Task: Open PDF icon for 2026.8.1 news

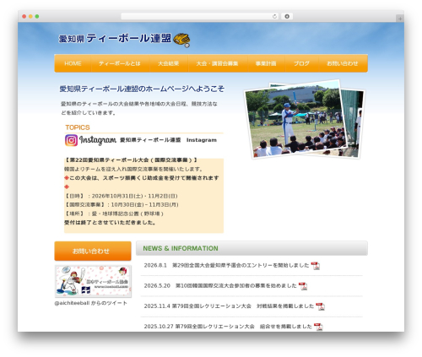Action: (x=316, y=266)
